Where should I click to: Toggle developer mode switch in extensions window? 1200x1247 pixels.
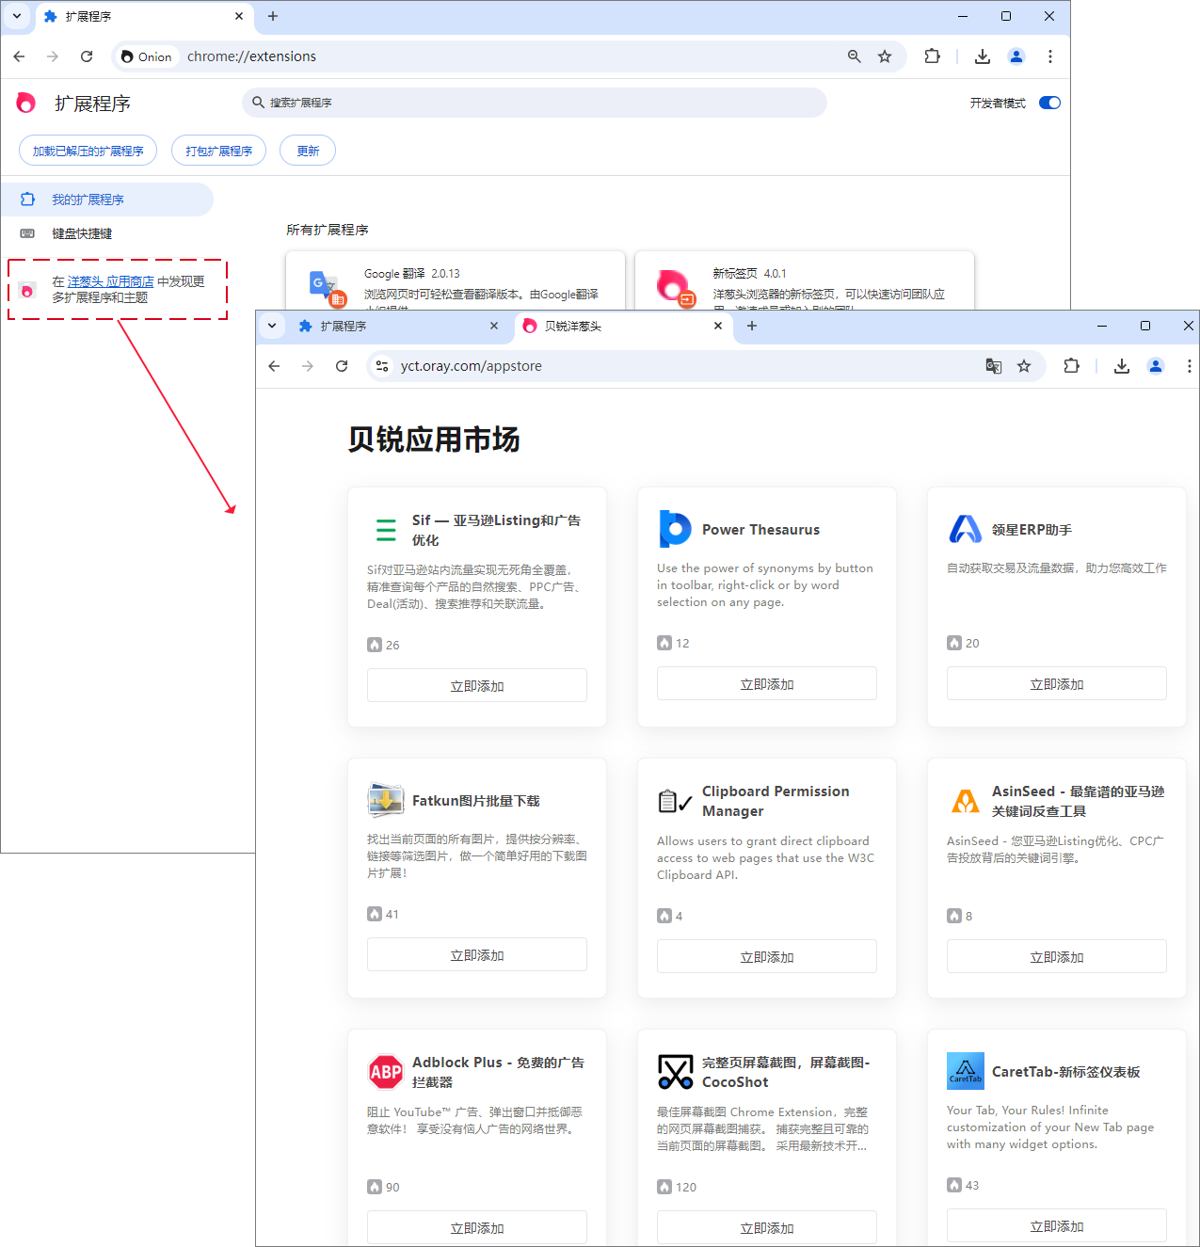(x=1049, y=103)
